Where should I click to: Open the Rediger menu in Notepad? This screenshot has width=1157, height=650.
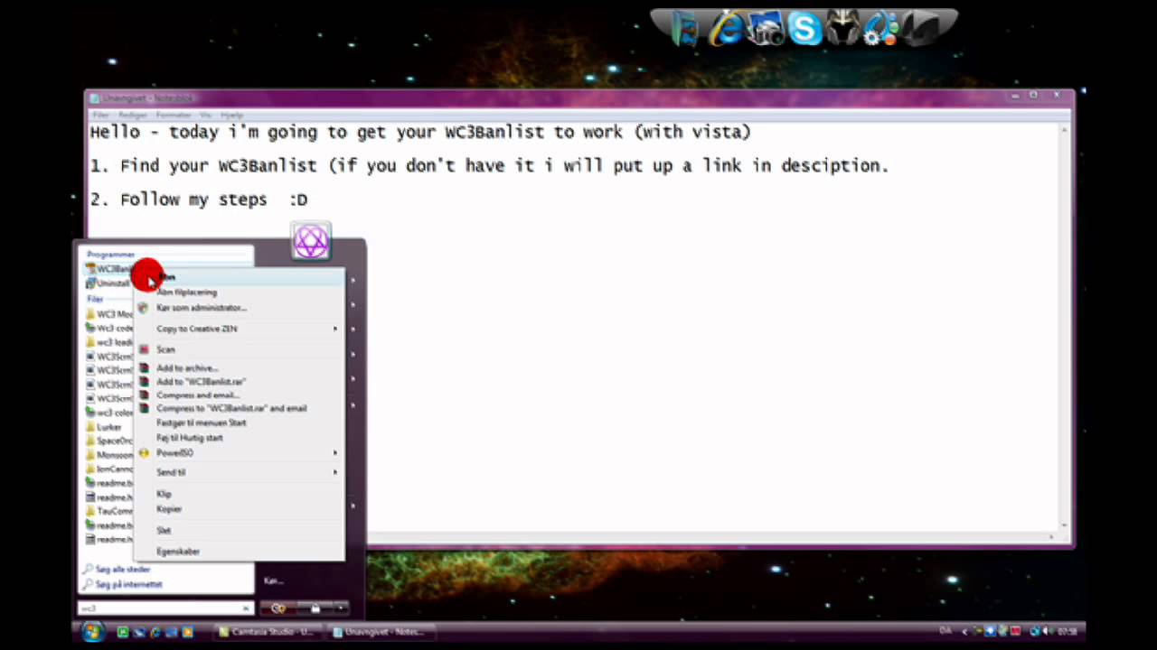[x=133, y=116]
